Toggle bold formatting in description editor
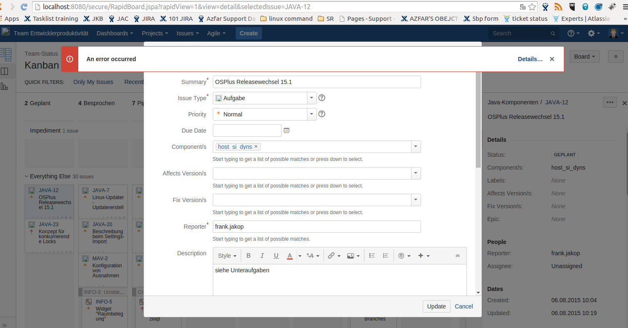 click(x=249, y=256)
